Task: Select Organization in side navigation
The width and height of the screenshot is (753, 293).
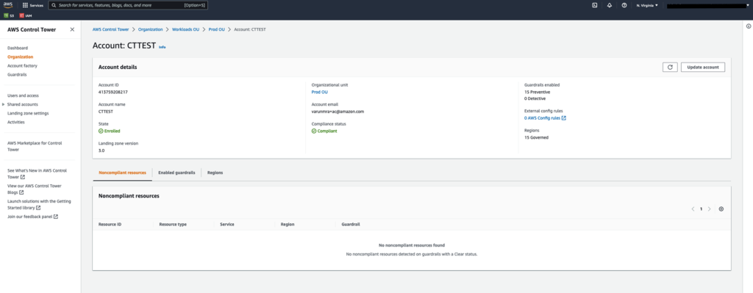Action: click(20, 57)
